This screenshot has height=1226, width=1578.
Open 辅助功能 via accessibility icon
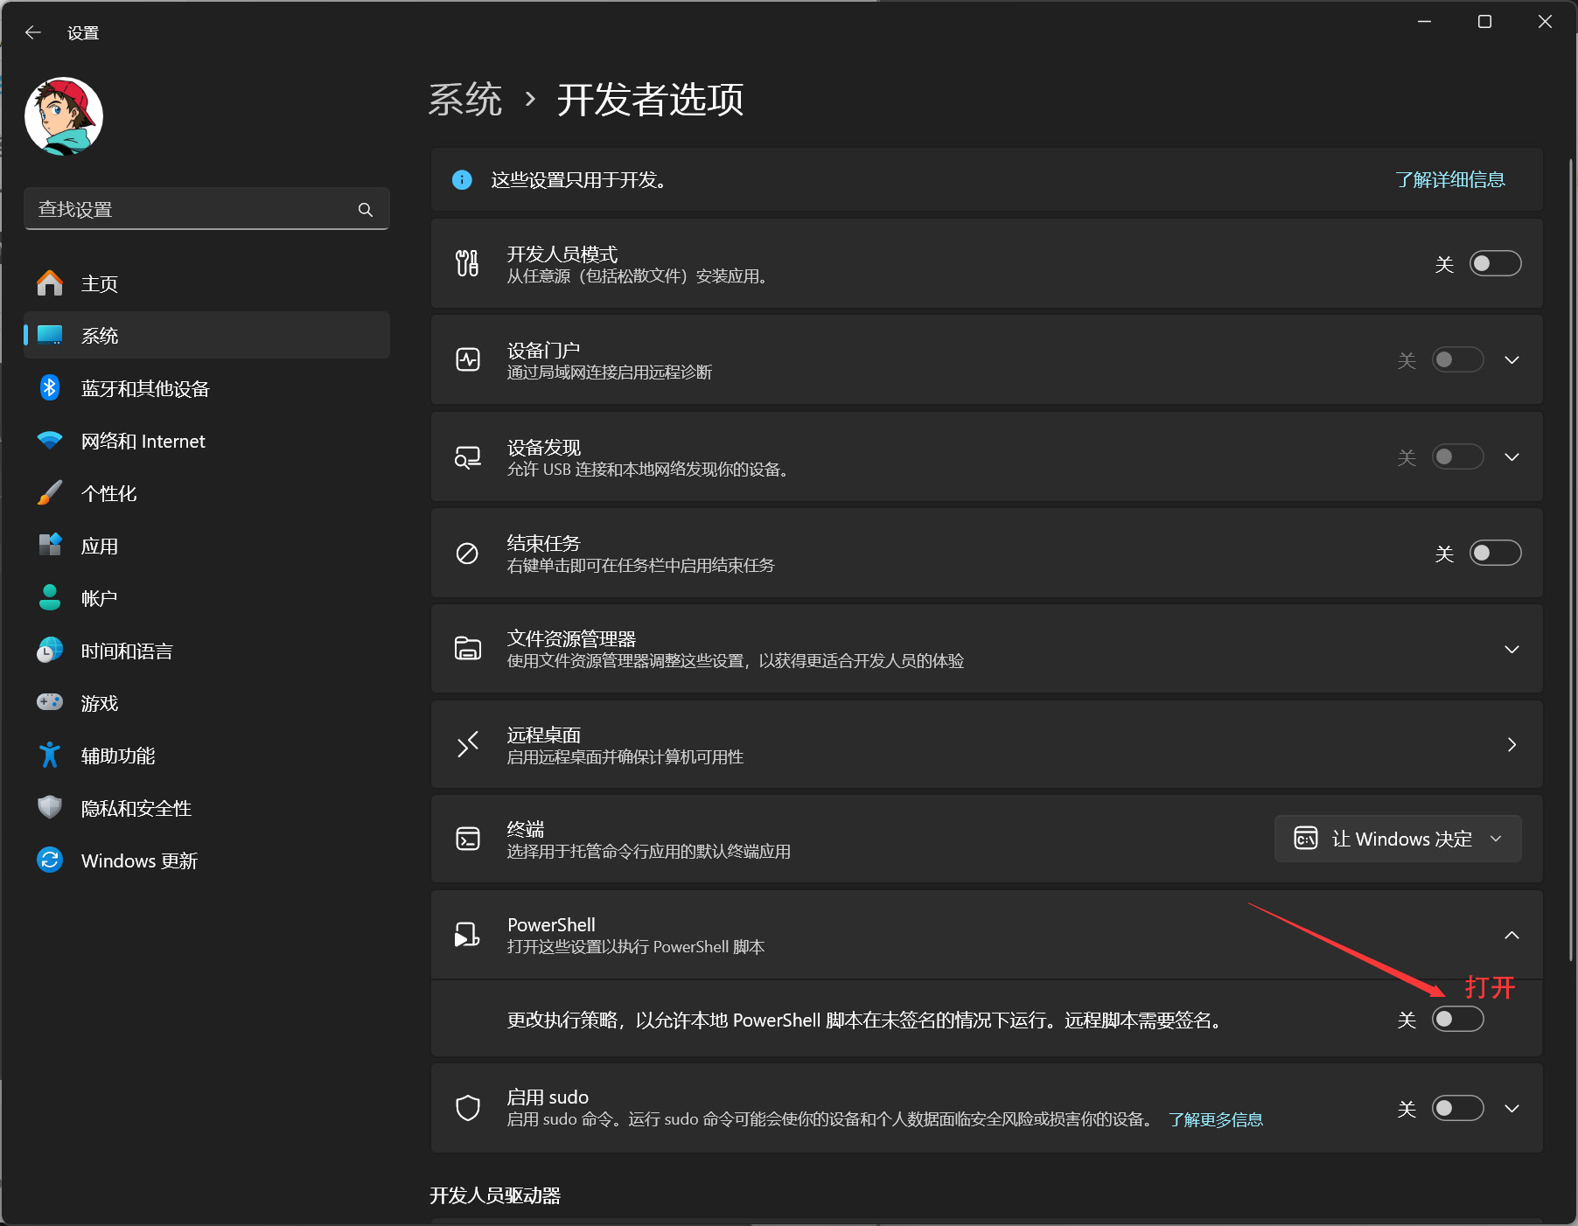[x=50, y=756]
